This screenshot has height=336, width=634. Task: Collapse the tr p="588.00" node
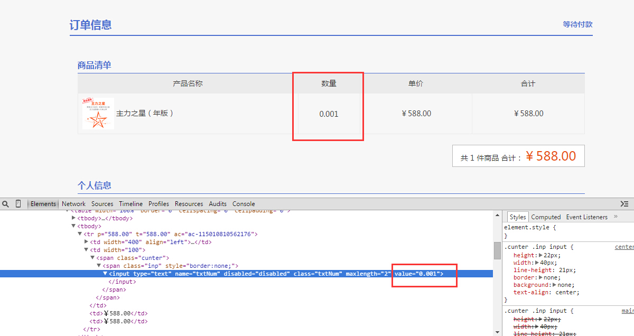click(80, 234)
